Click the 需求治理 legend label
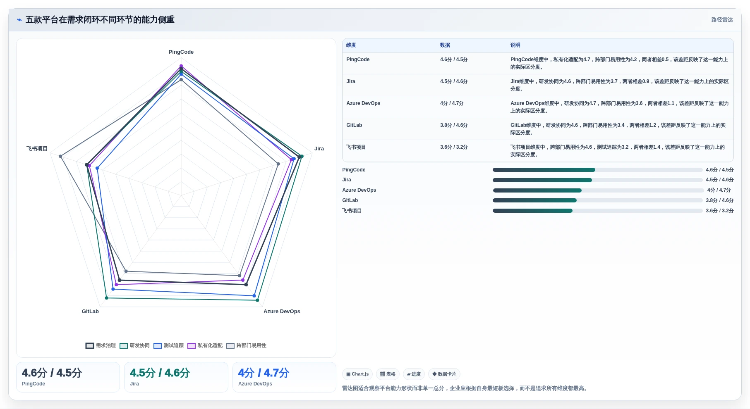750x409 pixels. tap(106, 346)
